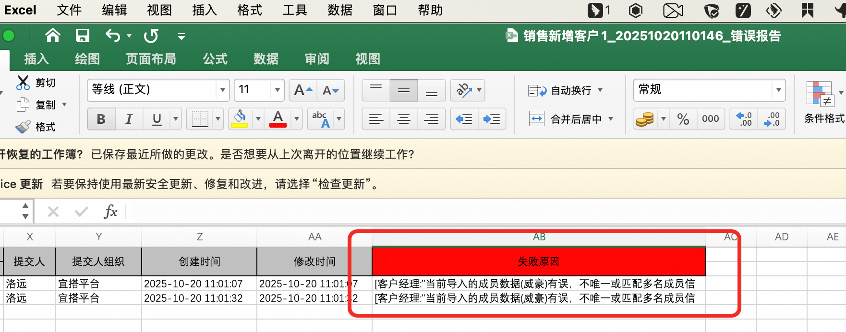Click the increase indent icon
The width and height of the screenshot is (846, 332).
[492, 119]
